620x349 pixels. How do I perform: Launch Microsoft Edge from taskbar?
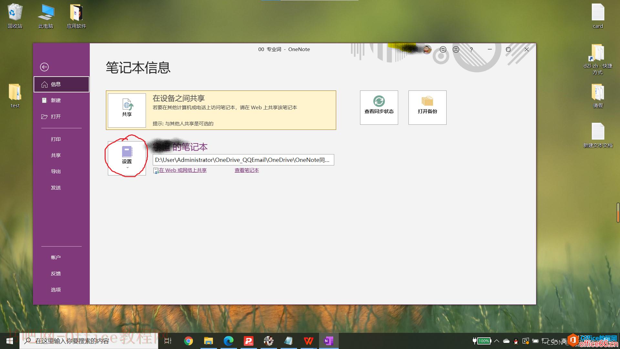click(229, 341)
